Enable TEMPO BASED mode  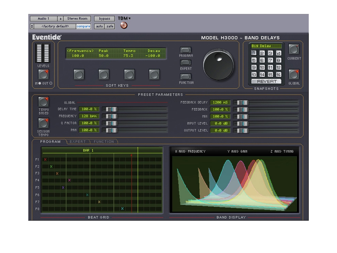click(43, 101)
